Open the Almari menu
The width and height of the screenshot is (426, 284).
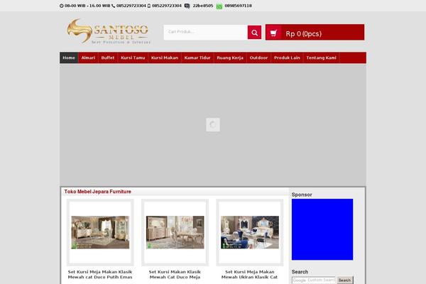point(88,58)
